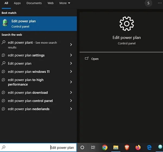Click the search box text field
This screenshot has width=163, height=152.
click(38, 147)
